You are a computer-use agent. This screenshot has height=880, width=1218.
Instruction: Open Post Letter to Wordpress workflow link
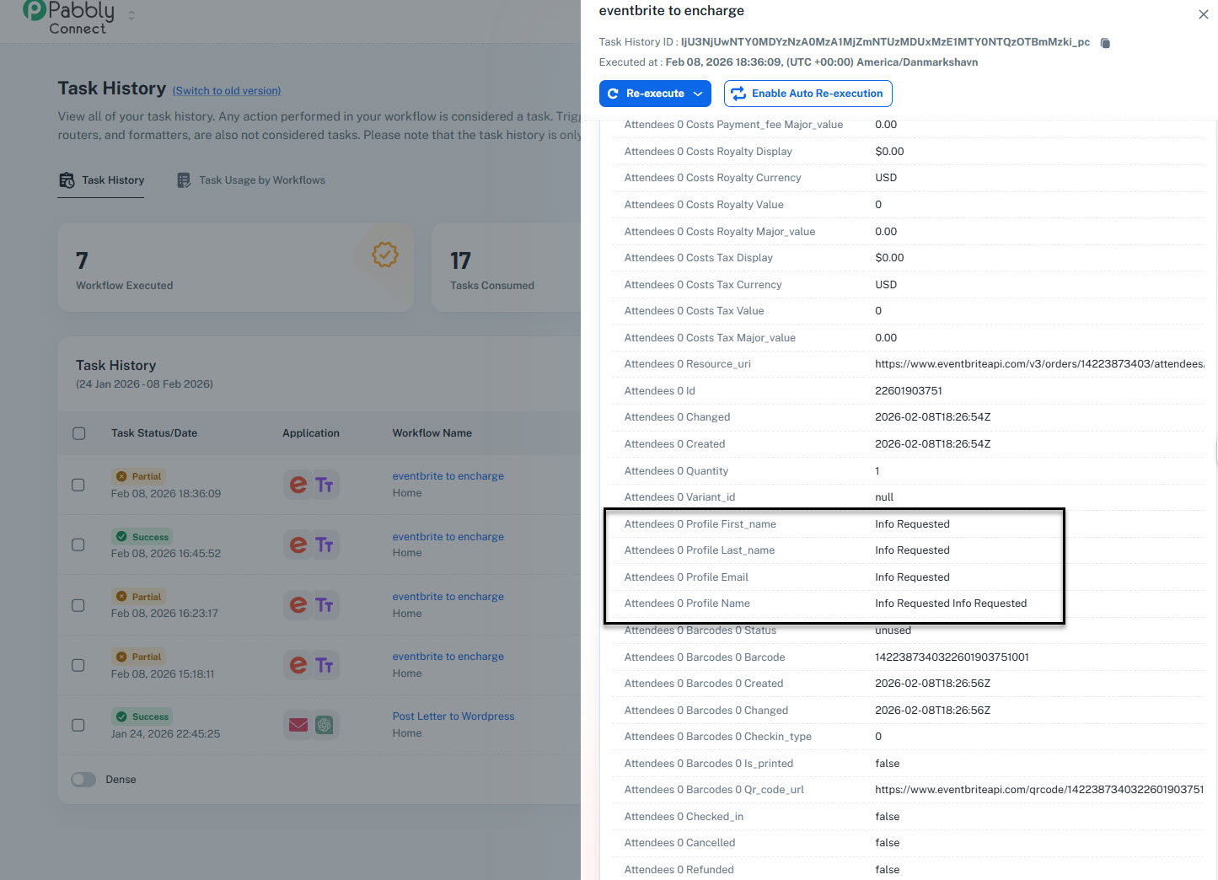(x=453, y=716)
